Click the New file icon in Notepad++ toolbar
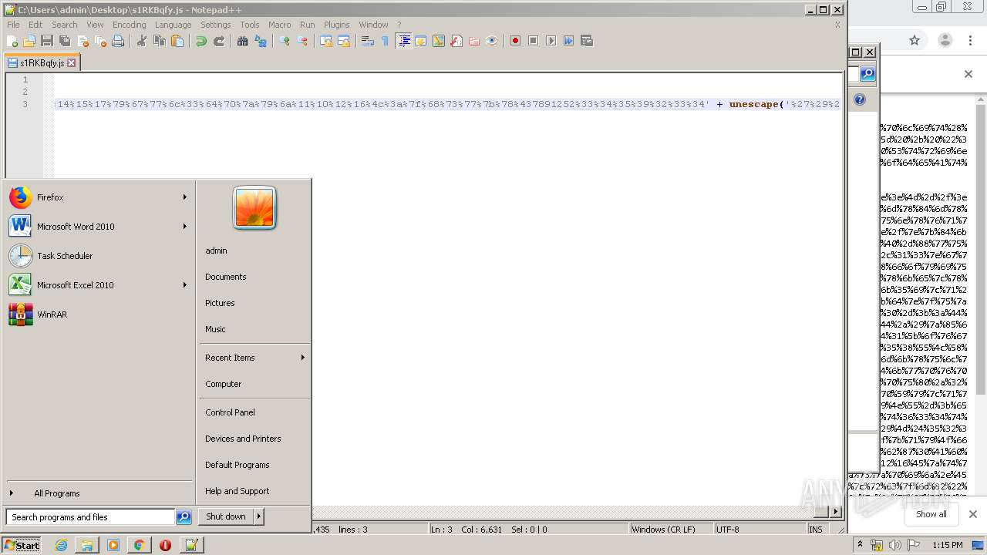 (12, 41)
